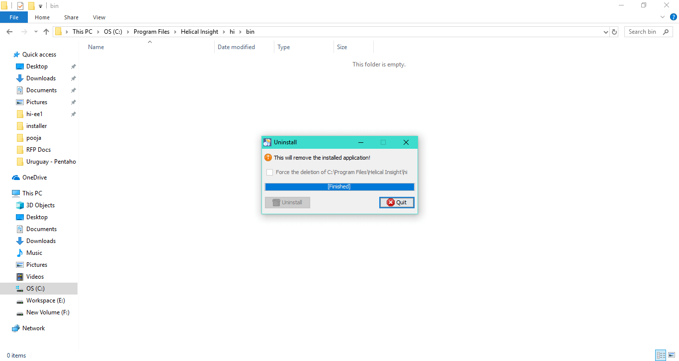Sort by Type column header
This screenshot has height=361, width=679.
point(284,47)
